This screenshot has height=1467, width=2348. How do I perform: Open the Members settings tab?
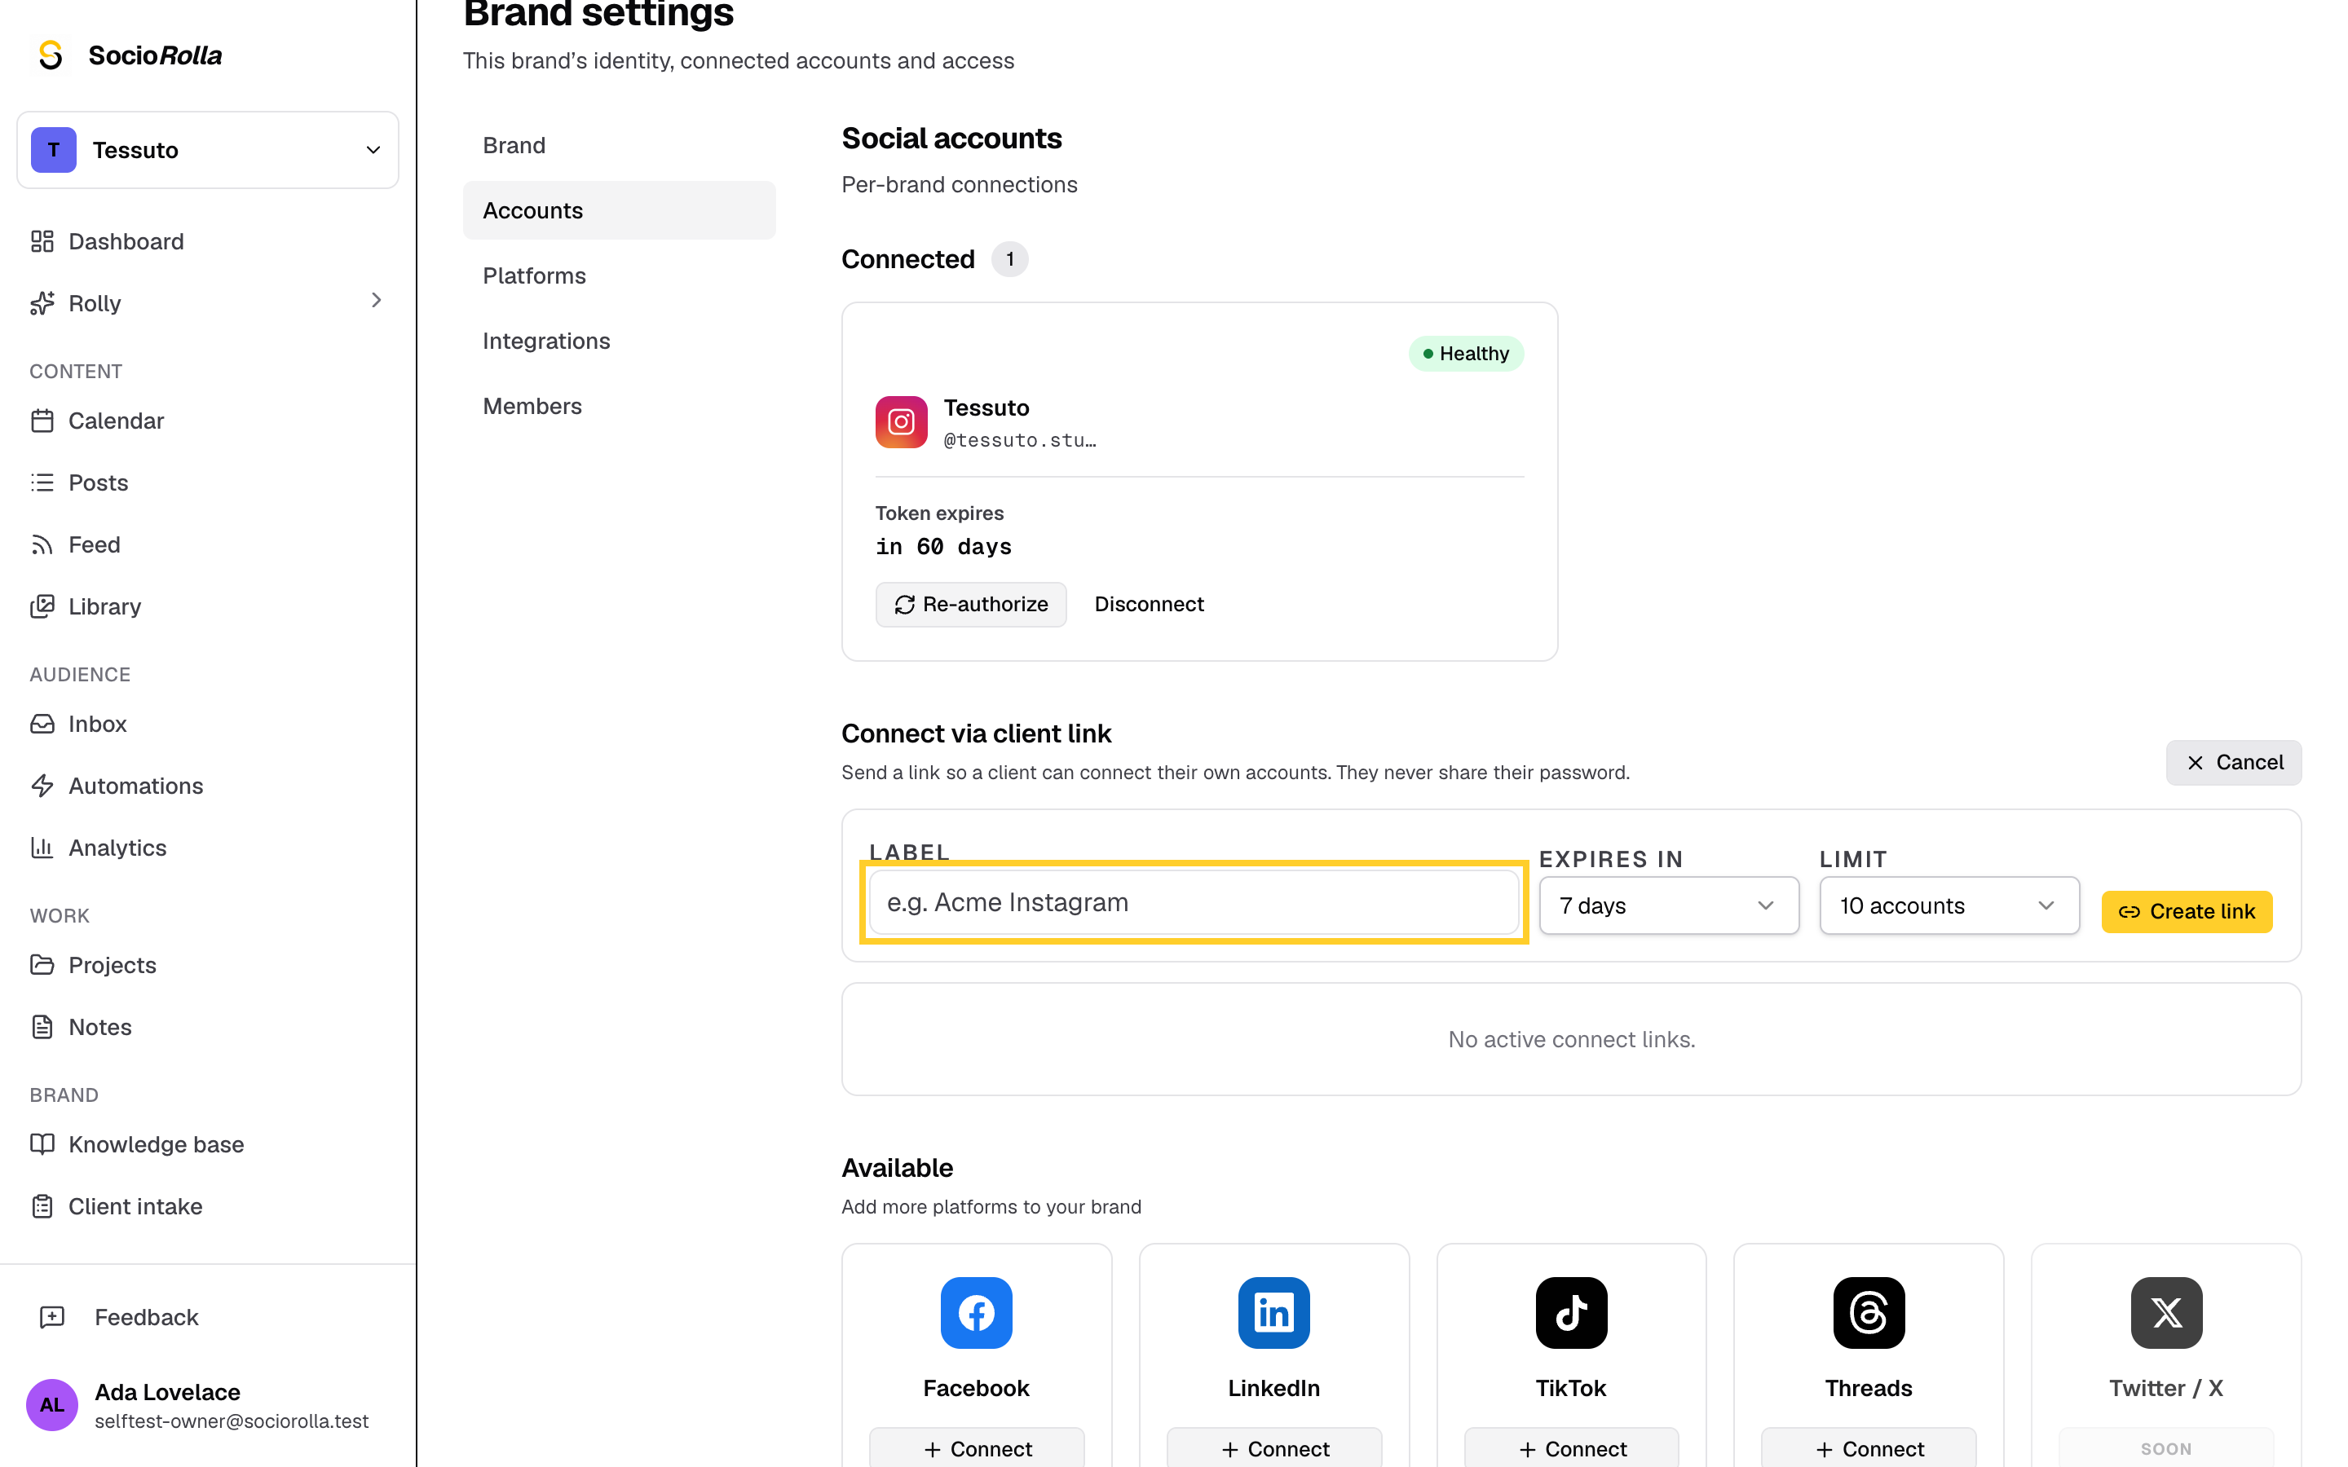point(619,406)
